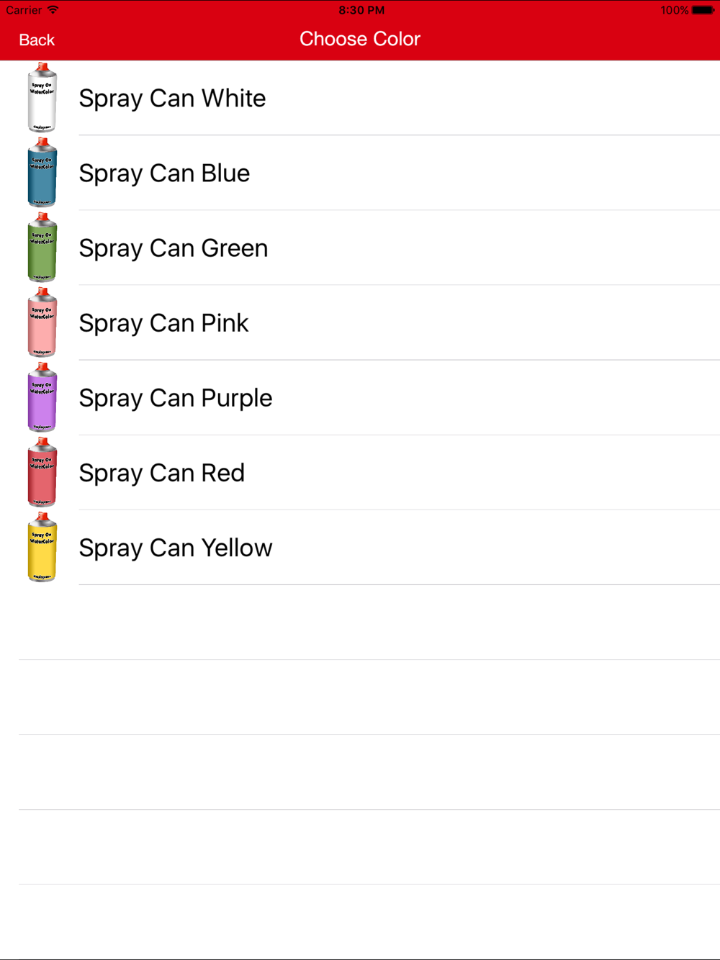Tap the green spray can icon
This screenshot has width=720, height=960.
(42, 248)
